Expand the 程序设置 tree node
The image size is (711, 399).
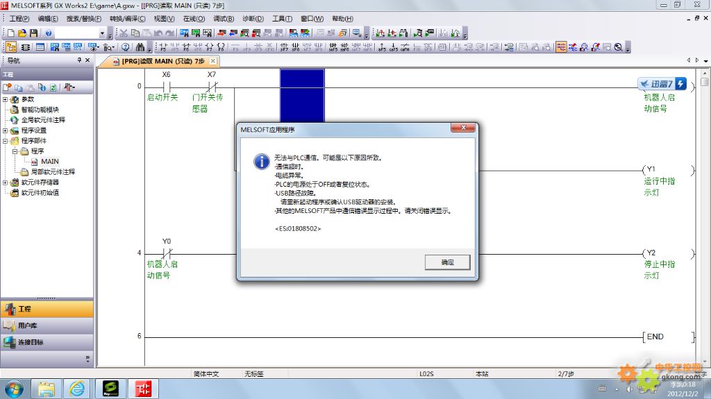(5, 130)
